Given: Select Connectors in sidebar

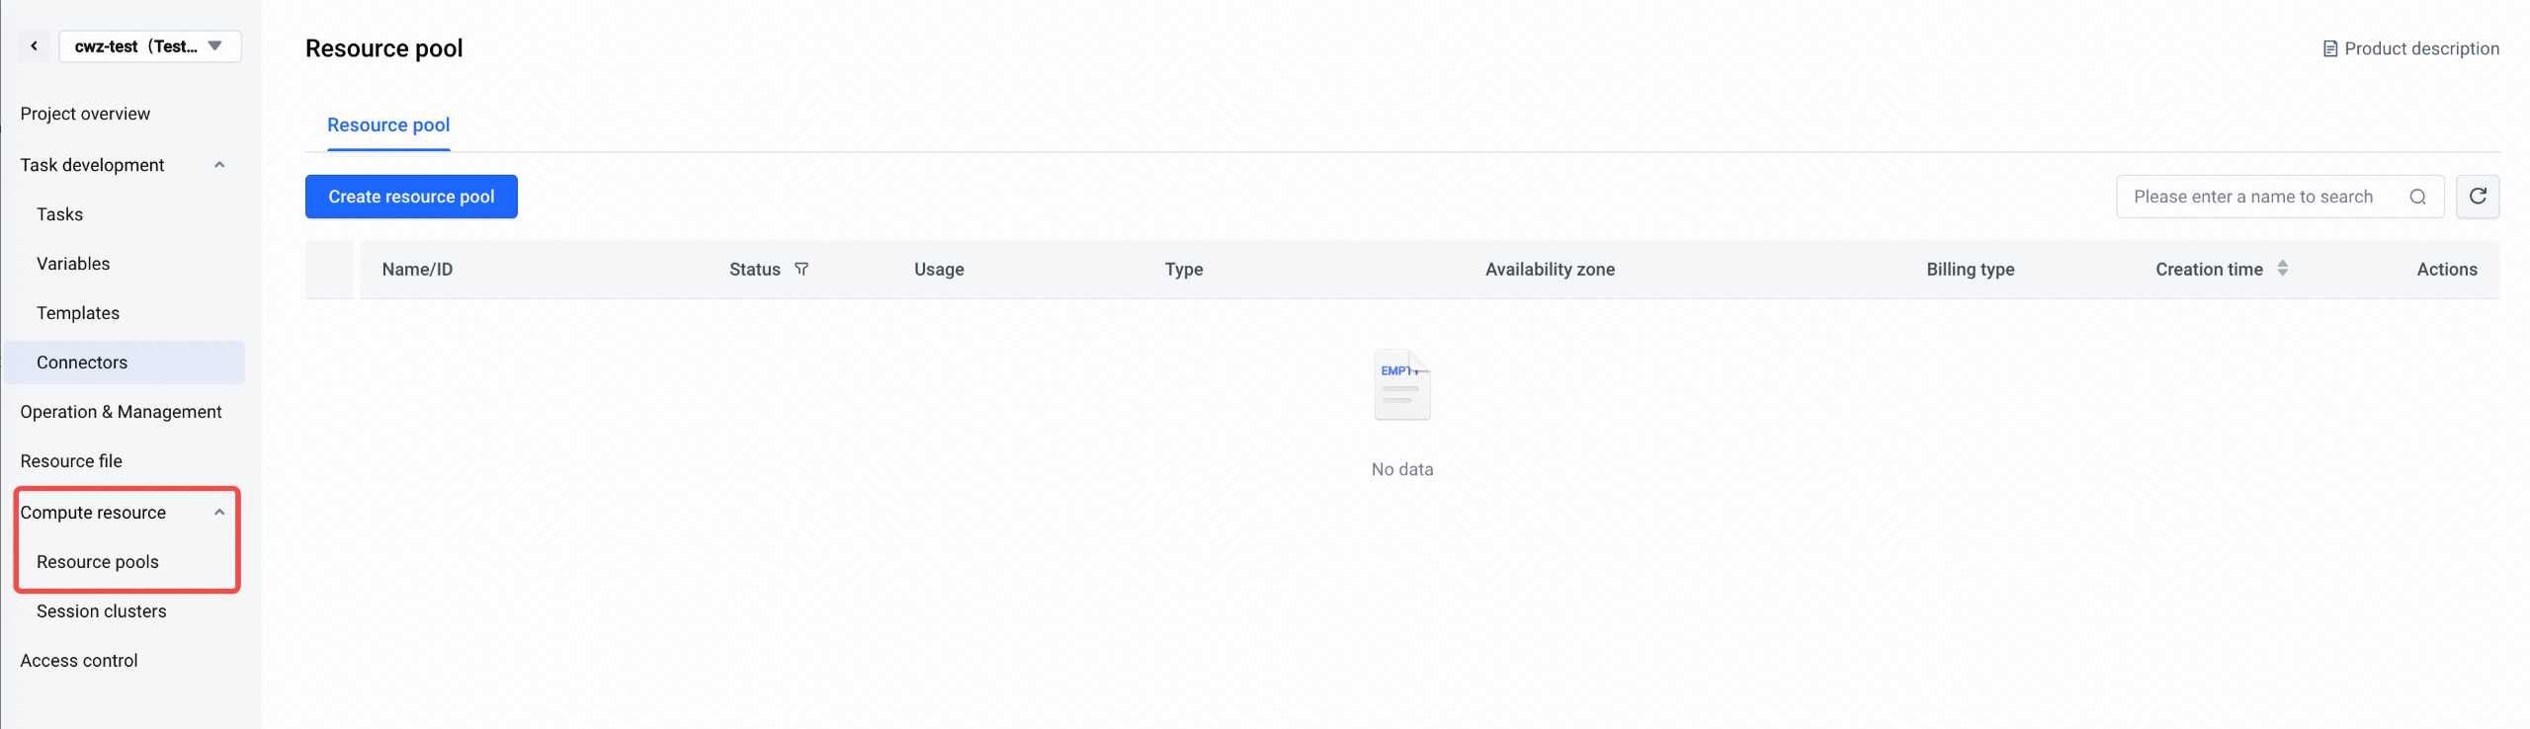Looking at the screenshot, I should pos(125,363).
